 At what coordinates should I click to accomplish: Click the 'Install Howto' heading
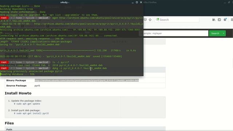pos(18,93)
